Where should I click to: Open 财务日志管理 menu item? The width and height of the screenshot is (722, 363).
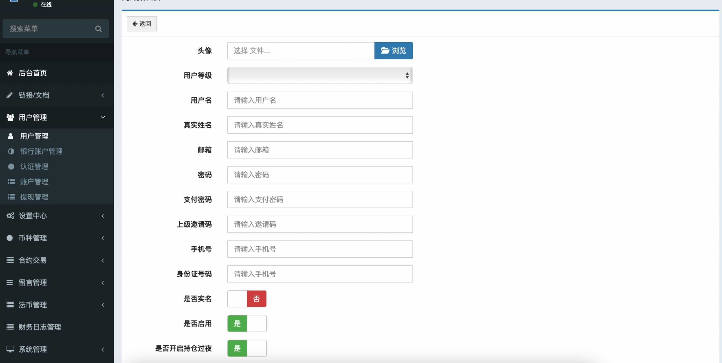pos(40,327)
